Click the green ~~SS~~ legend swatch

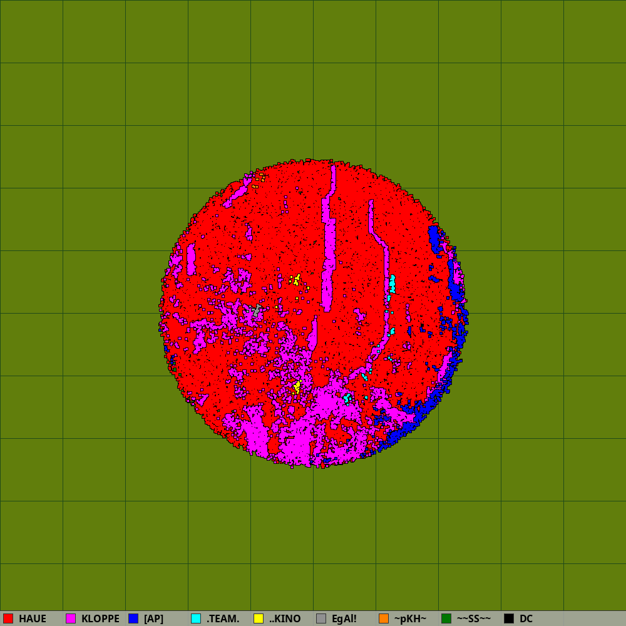[x=446, y=618]
